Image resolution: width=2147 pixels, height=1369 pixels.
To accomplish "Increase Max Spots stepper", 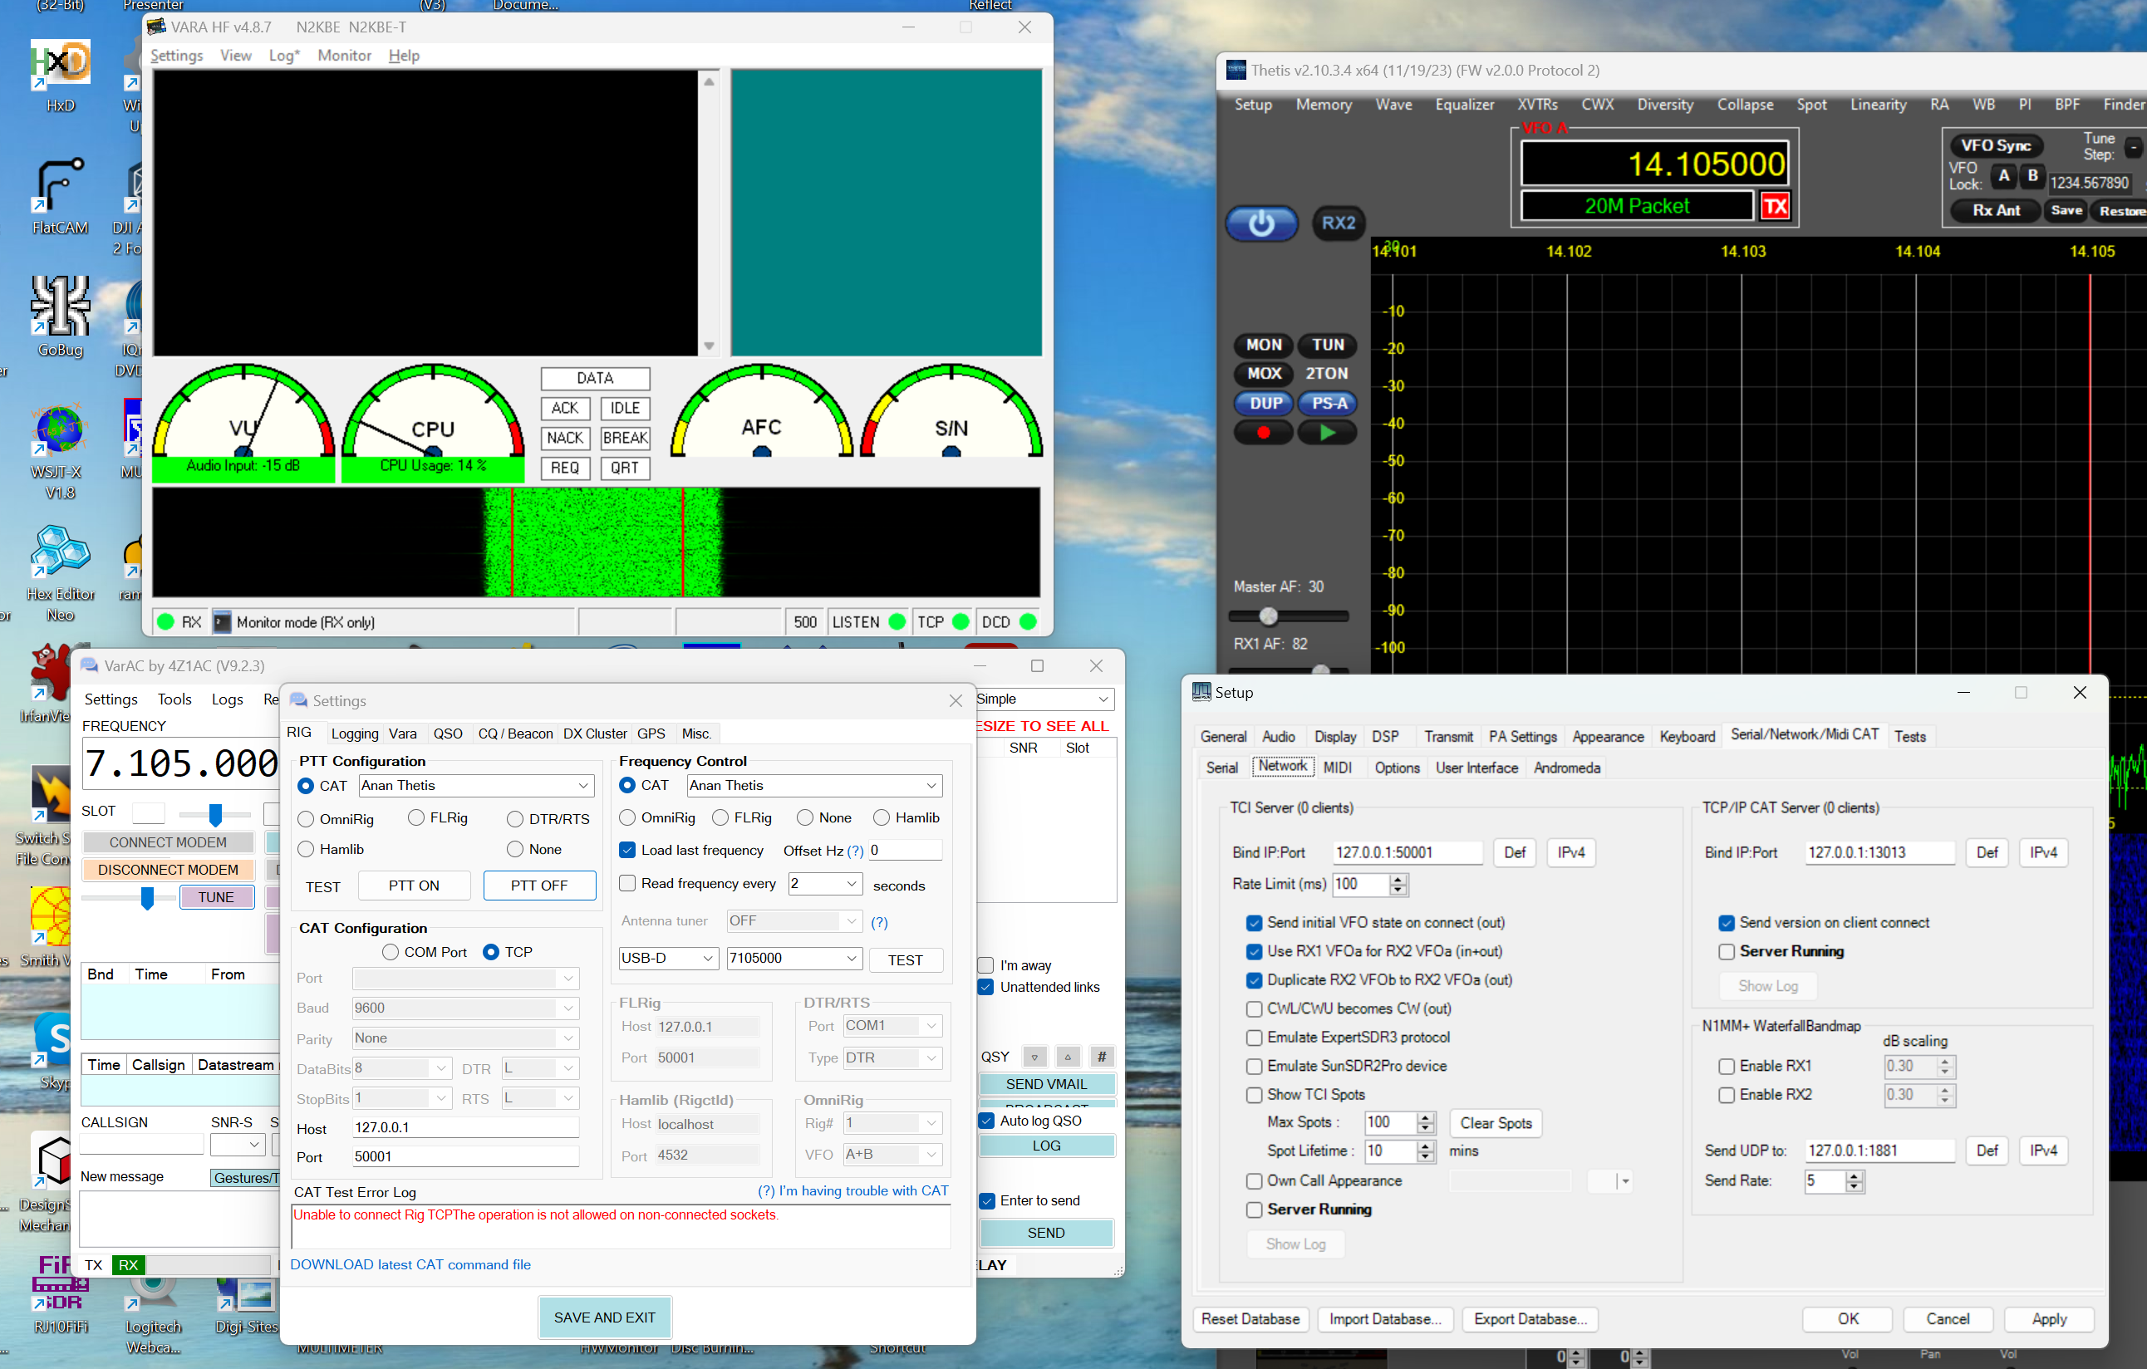I will [1426, 1117].
